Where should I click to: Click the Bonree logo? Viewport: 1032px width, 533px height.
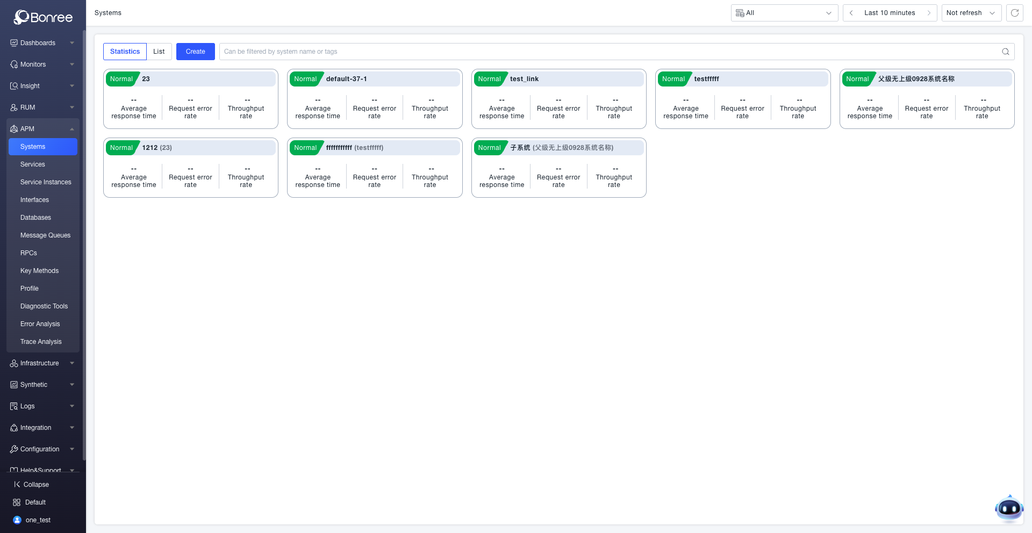coord(43,17)
